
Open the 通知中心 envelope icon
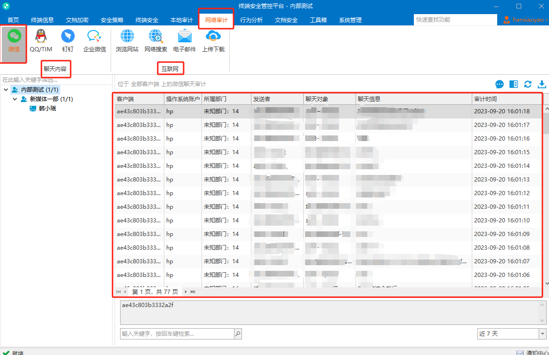coord(520,353)
